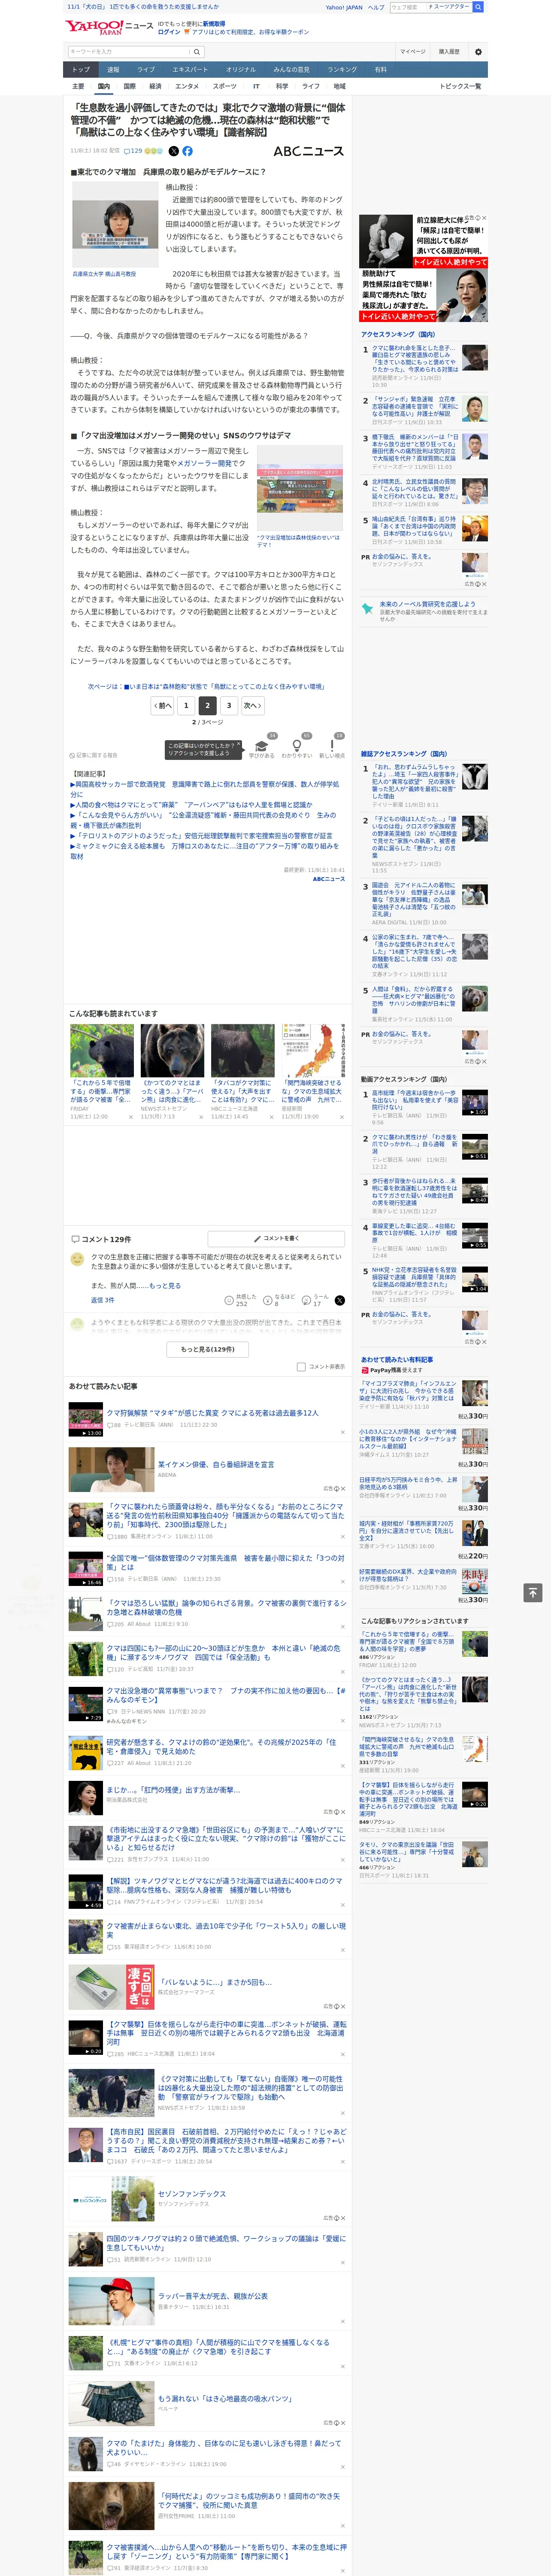
Task: Open the エンタメ category tab
Action: pos(187,86)
